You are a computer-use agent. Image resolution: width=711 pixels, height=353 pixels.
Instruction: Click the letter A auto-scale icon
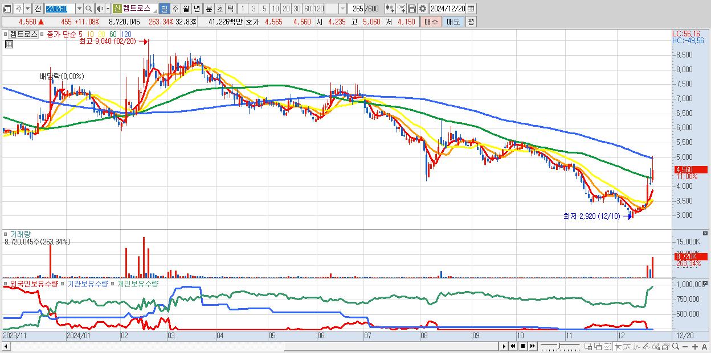(705, 347)
